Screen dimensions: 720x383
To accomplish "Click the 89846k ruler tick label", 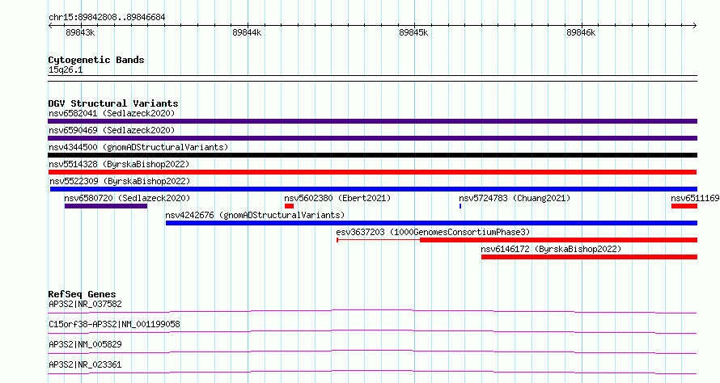I will pos(581,32).
